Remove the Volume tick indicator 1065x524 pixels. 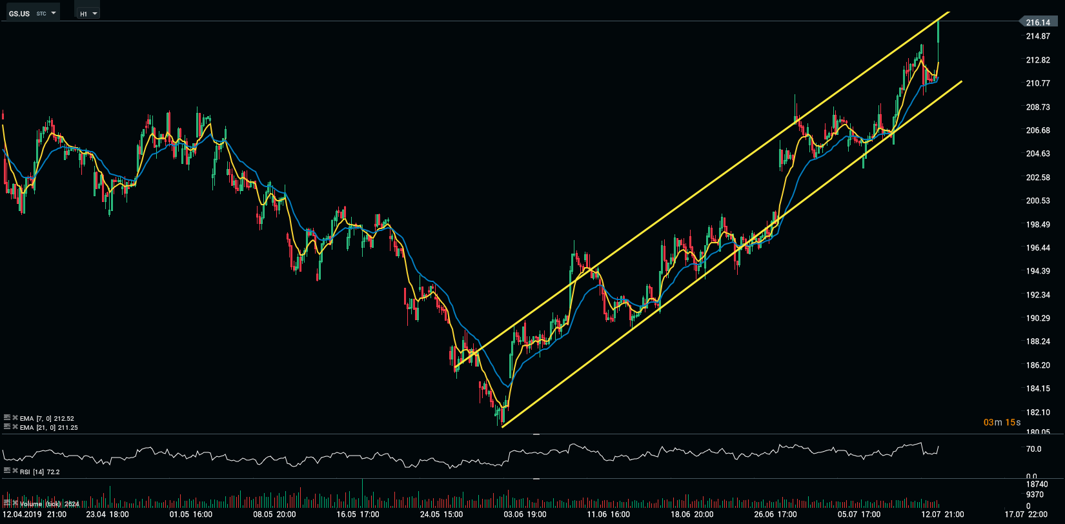pos(15,503)
